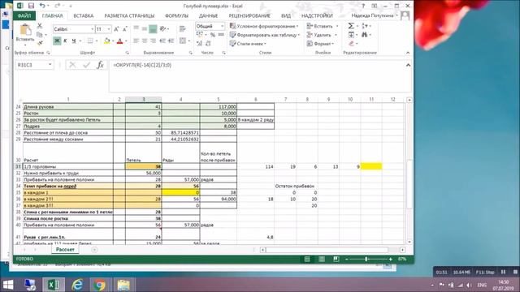520x292 pixels.
Task: Click the Вставить cells button
Action: [x=323, y=26]
